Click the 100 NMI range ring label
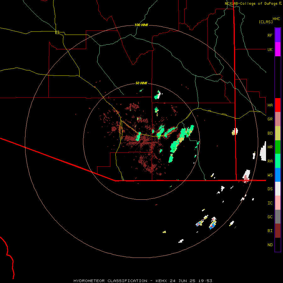The image size is (283, 283). tap(141, 25)
